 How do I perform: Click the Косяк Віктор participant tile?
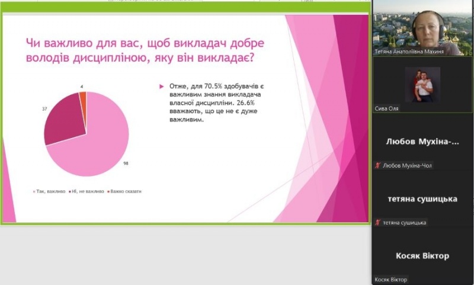[x=422, y=255]
